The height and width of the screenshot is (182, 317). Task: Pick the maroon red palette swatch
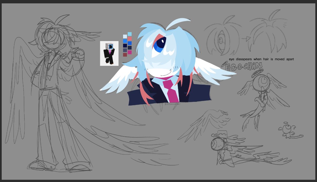pos(125,55)
